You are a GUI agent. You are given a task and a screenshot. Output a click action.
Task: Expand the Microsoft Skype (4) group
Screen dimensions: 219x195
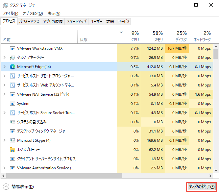pyautogui.click(x=5, y=140)
